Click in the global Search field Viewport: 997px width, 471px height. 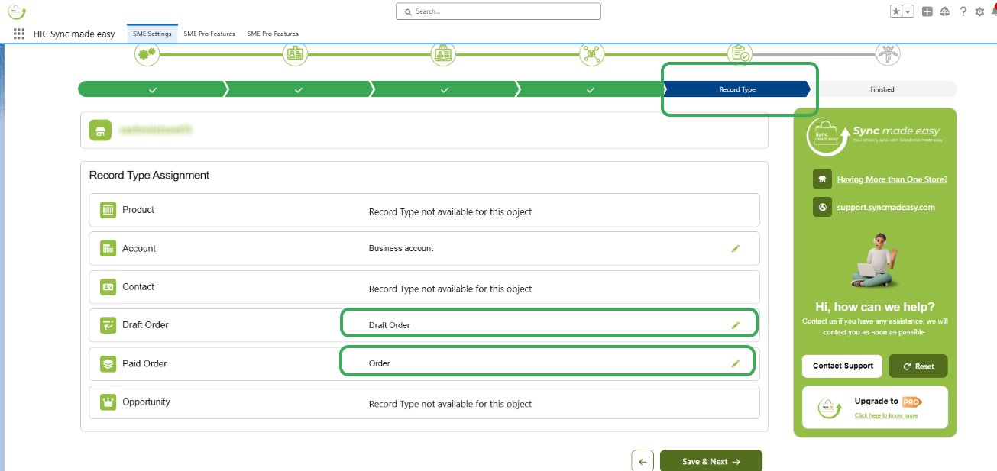[498, 11]
